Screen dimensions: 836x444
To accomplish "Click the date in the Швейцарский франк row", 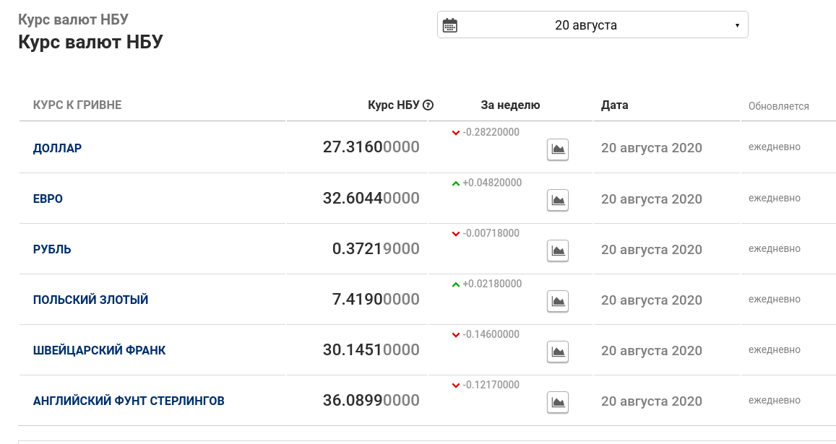I will tap(652, 352).
